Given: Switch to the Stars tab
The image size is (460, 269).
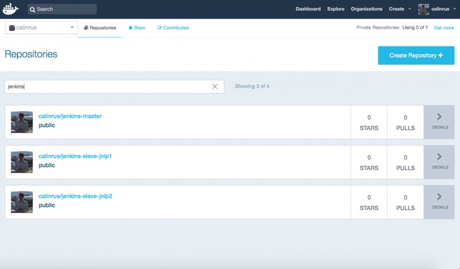Looking at the screenshot, I should 137,28.
